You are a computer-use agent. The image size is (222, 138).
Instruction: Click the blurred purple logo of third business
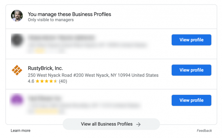click(x=17, y=100)
